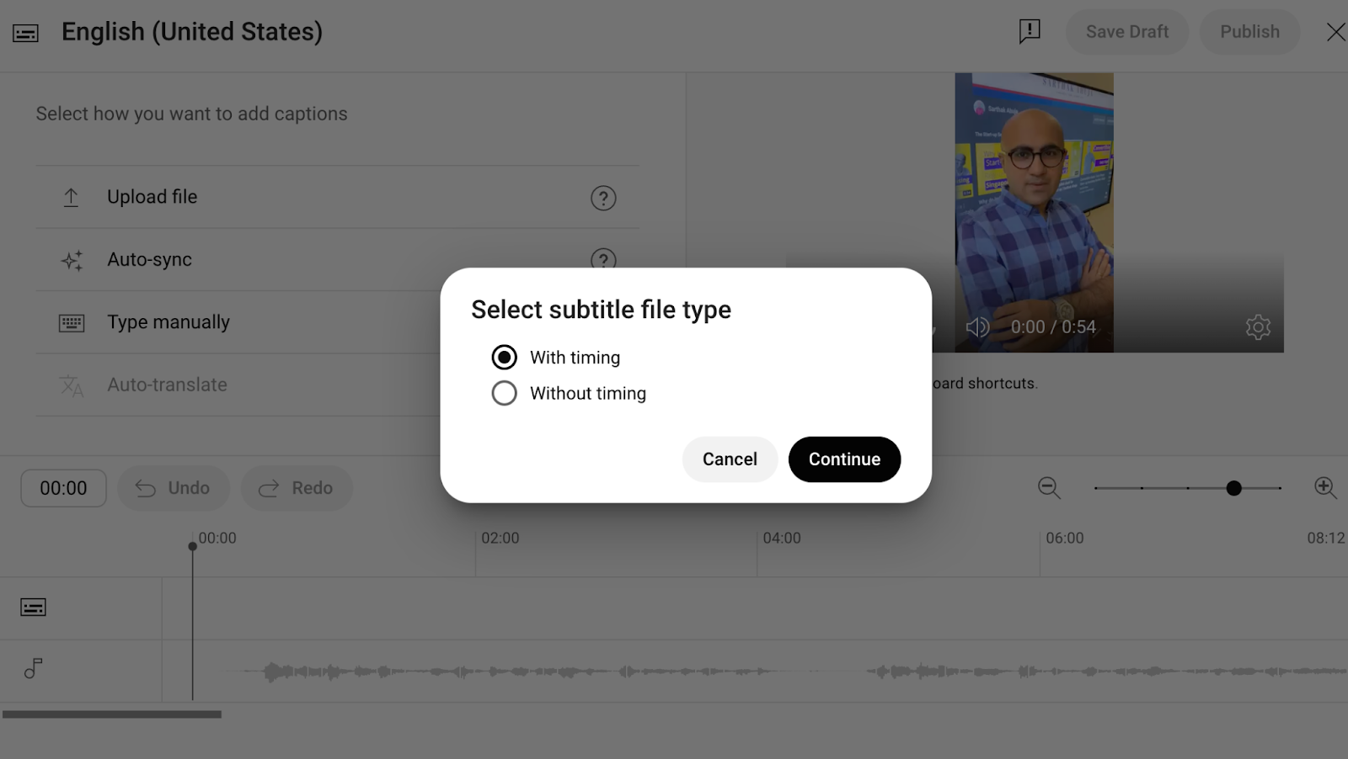Click the captions track icon in timeline
The height and width of the screenshot is (759, 1348).
[33, 608]
